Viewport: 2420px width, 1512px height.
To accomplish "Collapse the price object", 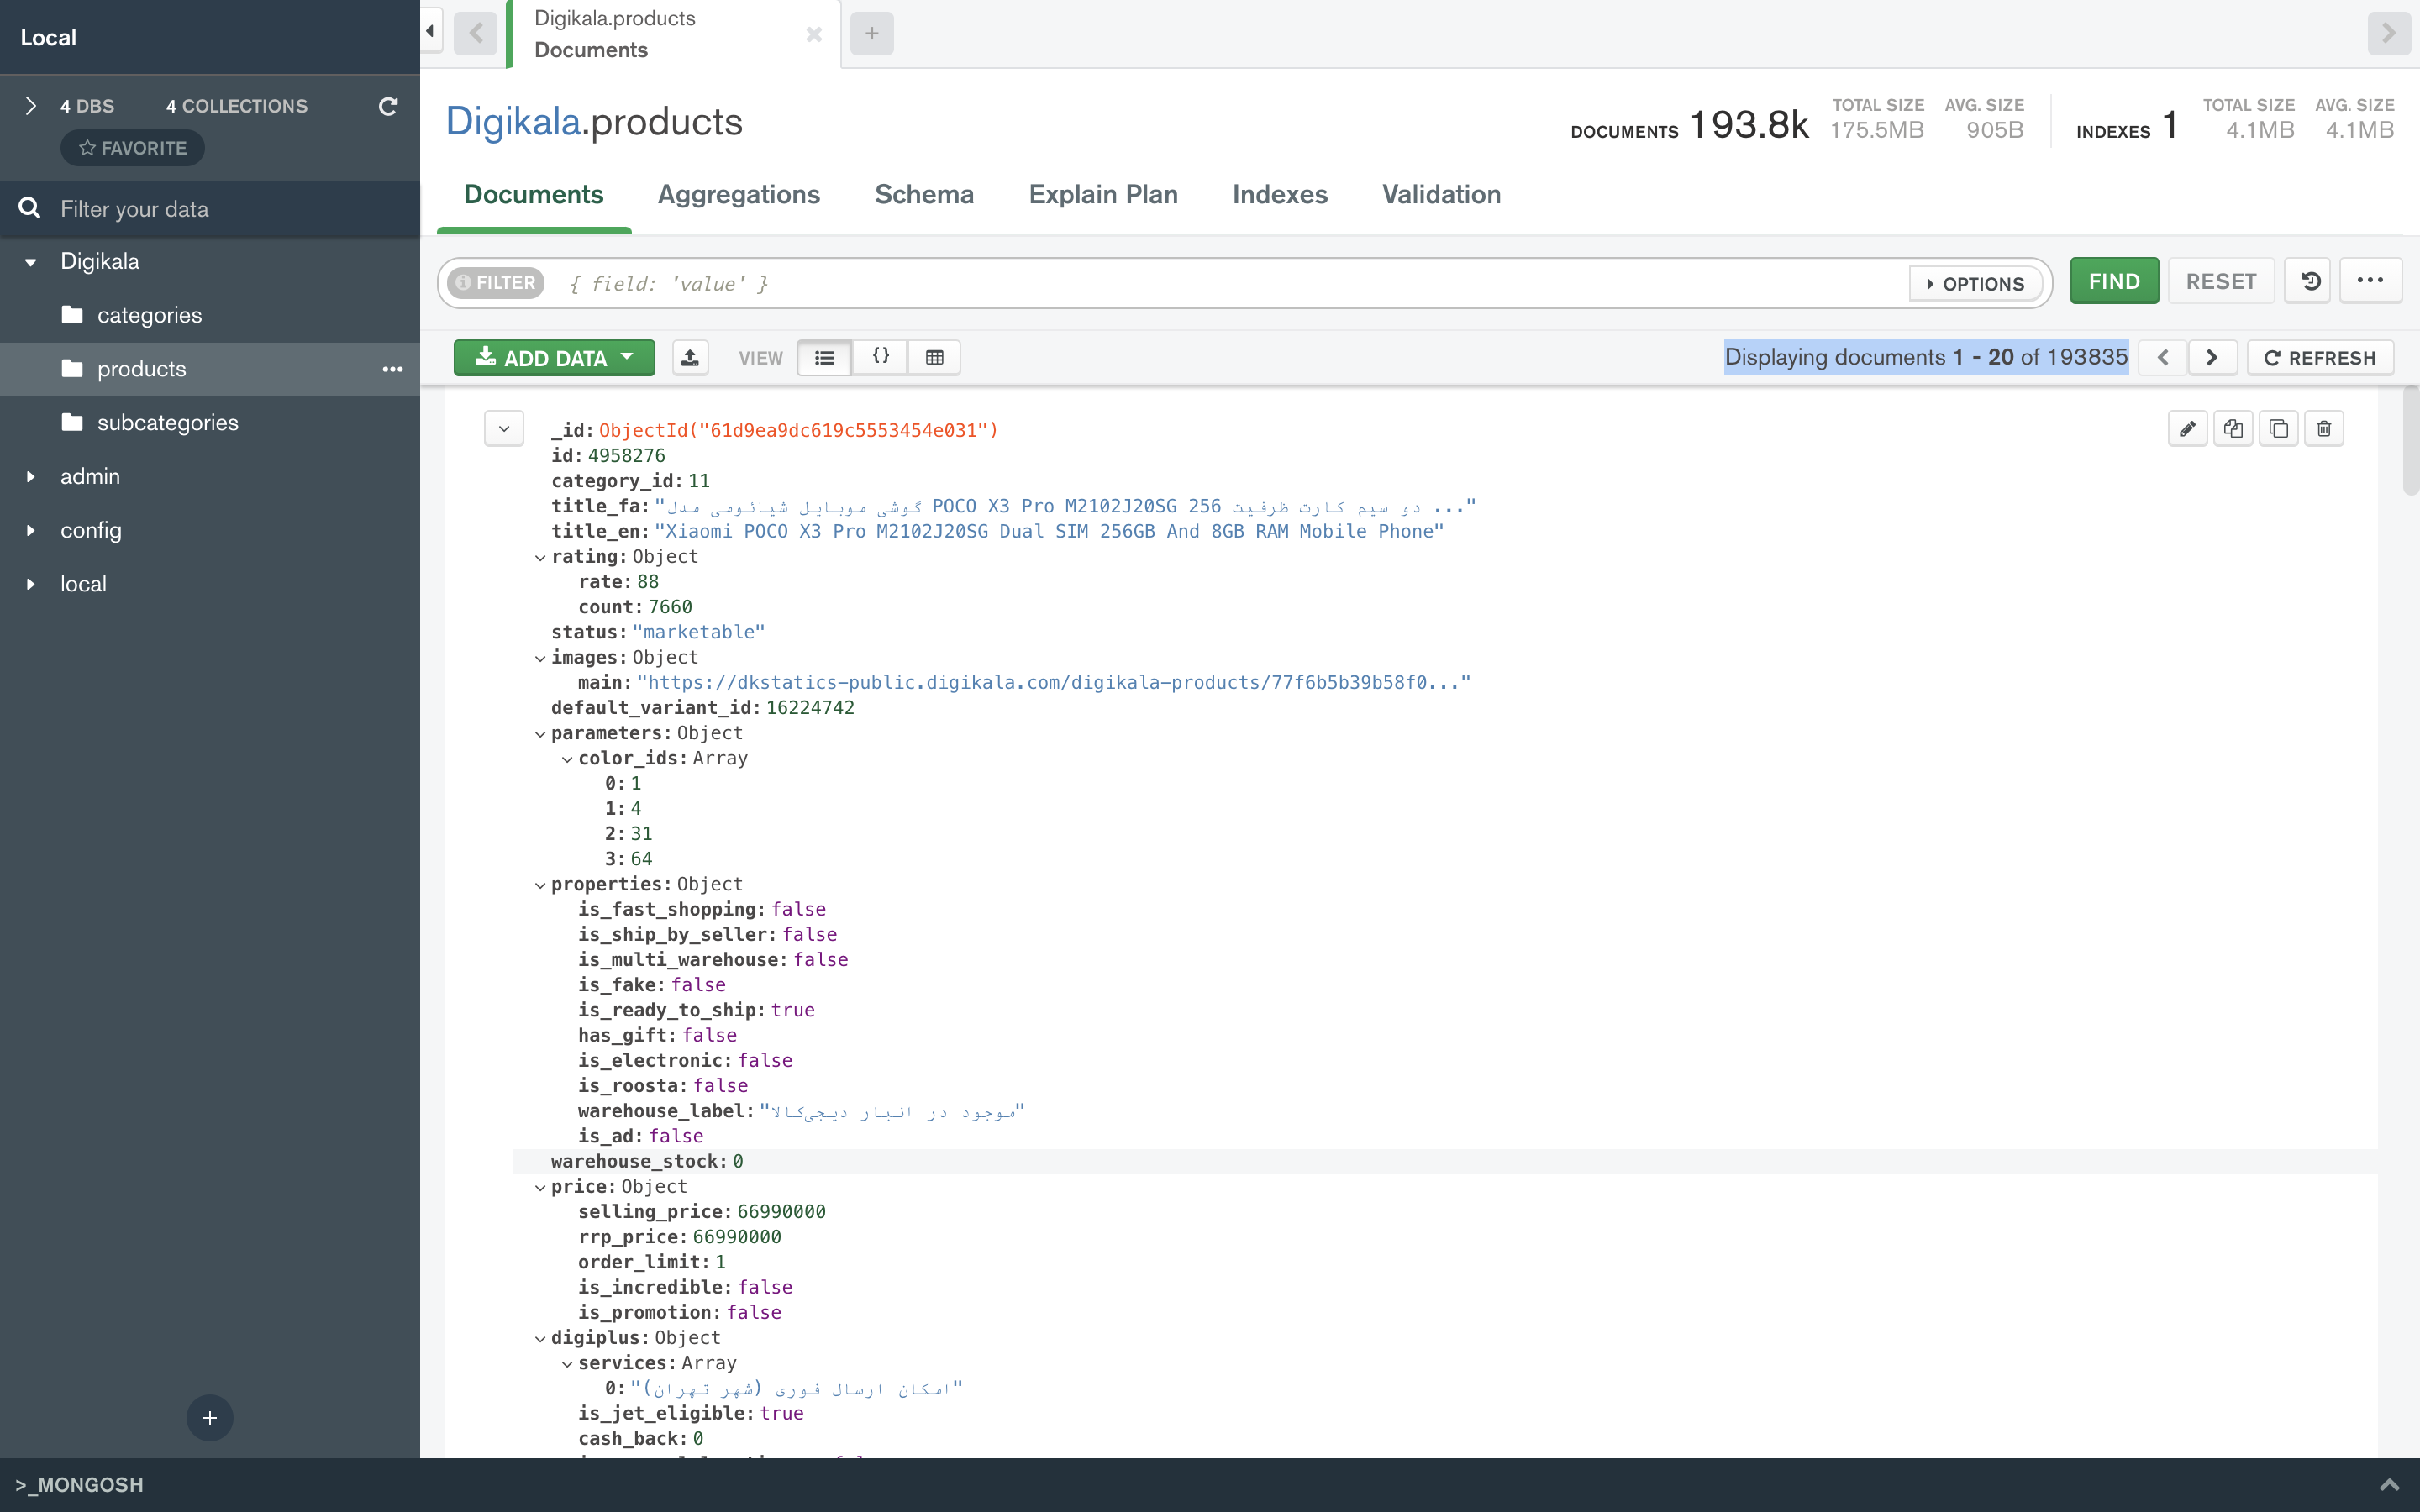I will click(540, 1188).
